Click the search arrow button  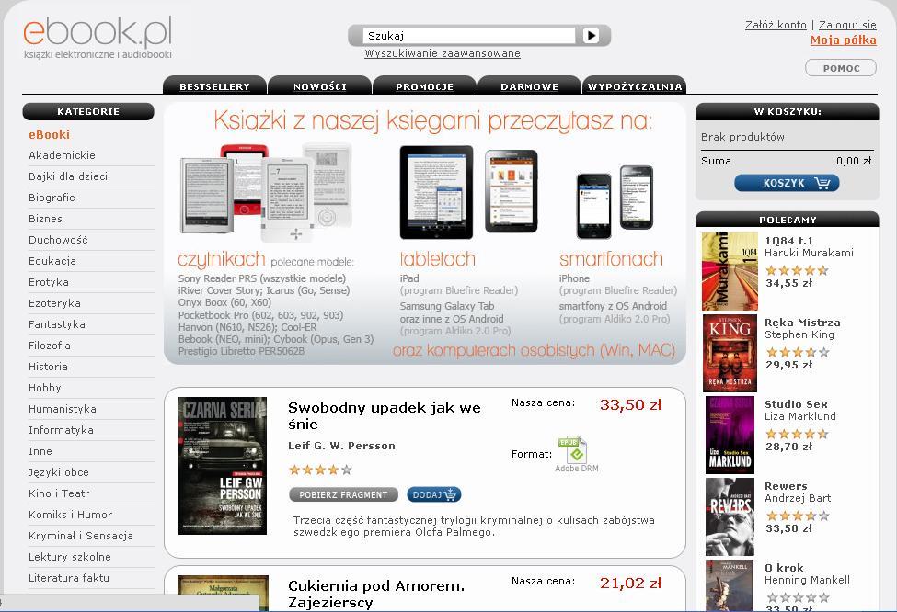pyautogui.click(x=591, y=36)
